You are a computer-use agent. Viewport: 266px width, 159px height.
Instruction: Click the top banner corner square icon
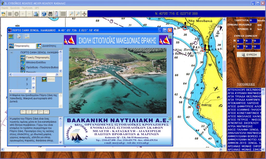[170, 37]
